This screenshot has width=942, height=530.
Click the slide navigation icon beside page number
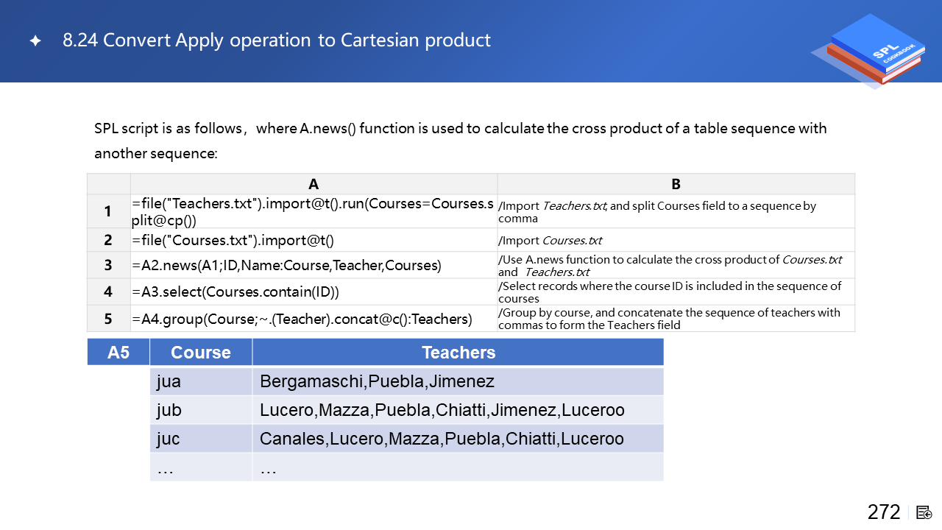point(924,512)
